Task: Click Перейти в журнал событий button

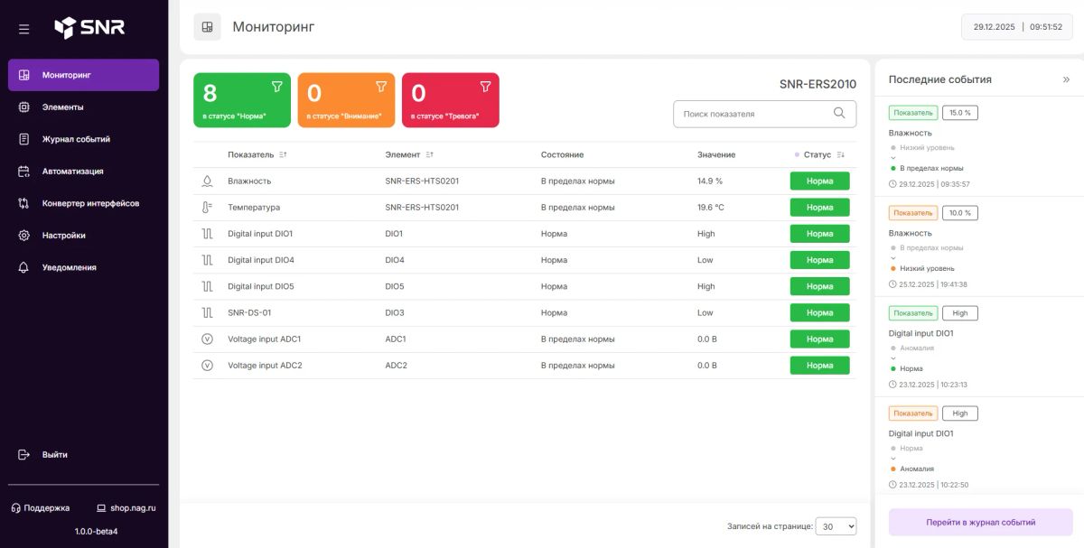Action: tap(981, 523)
